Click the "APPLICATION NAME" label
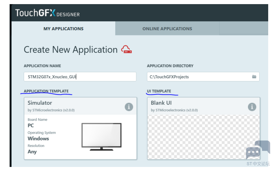The width and height of the screenshot is (273, 169). 42,66
